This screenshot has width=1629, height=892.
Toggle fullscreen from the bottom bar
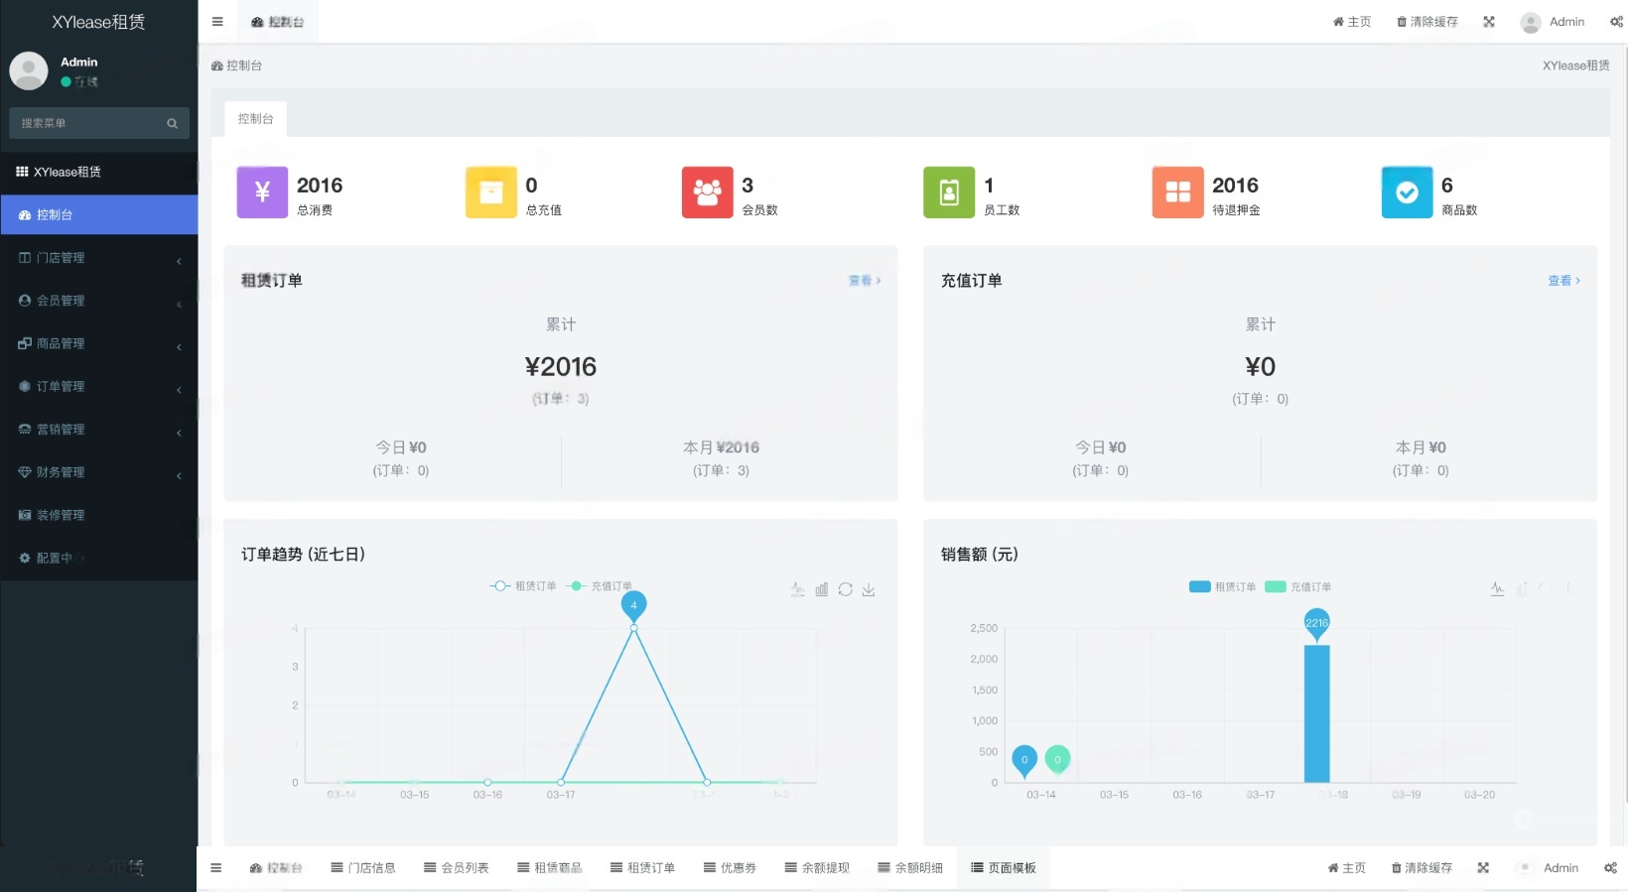point(1483,867)
